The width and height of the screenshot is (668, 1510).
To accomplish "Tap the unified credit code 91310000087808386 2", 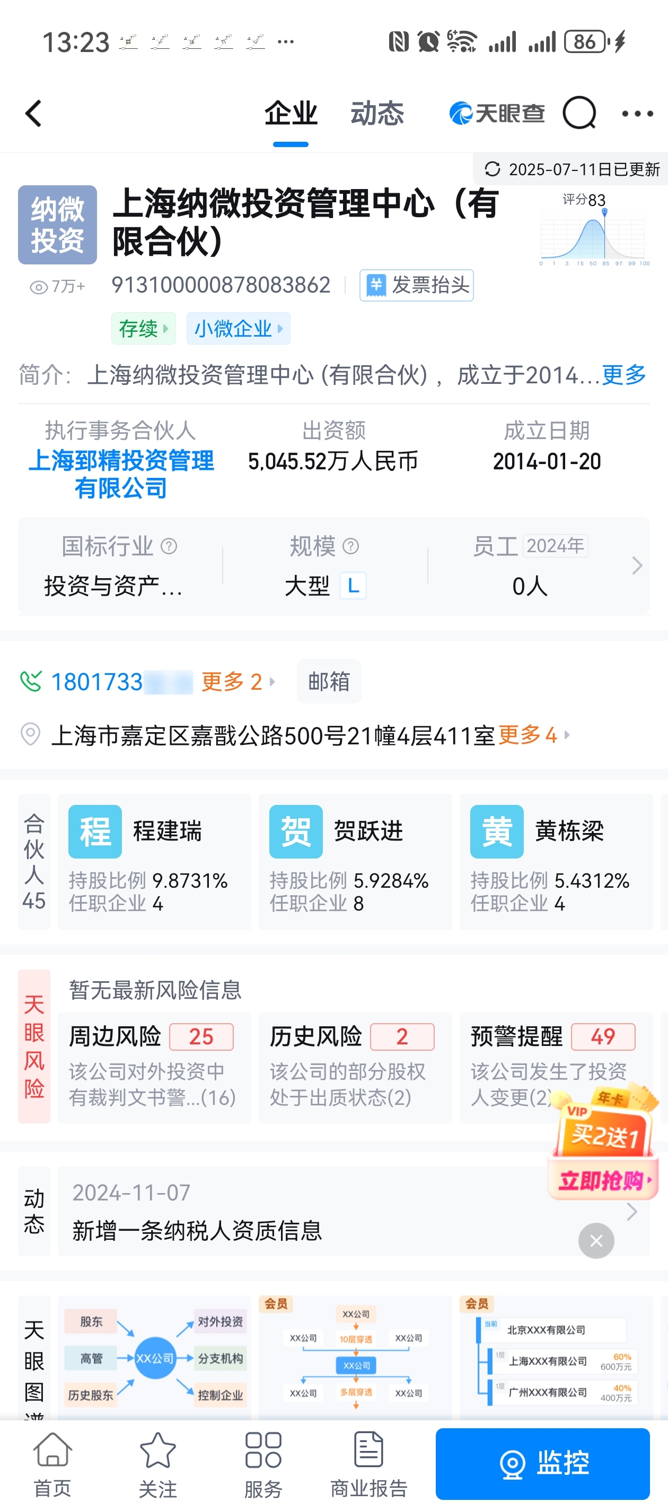I will tap(221, 286).
